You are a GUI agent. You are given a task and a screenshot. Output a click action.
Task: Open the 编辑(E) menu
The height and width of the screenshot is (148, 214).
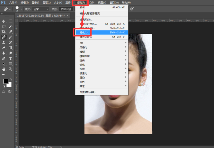click(24, 3)
